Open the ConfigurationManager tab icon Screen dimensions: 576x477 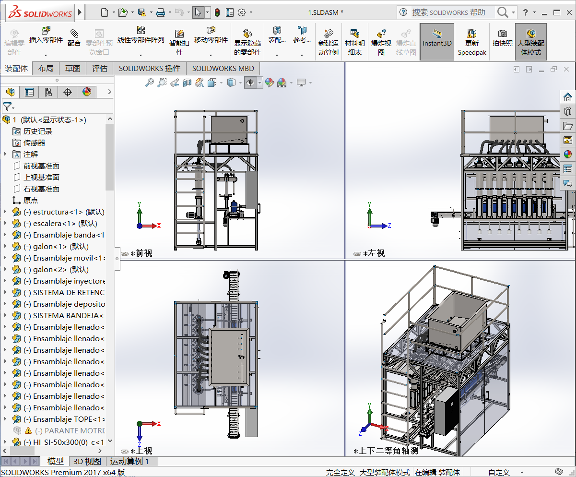click(48, 92)
